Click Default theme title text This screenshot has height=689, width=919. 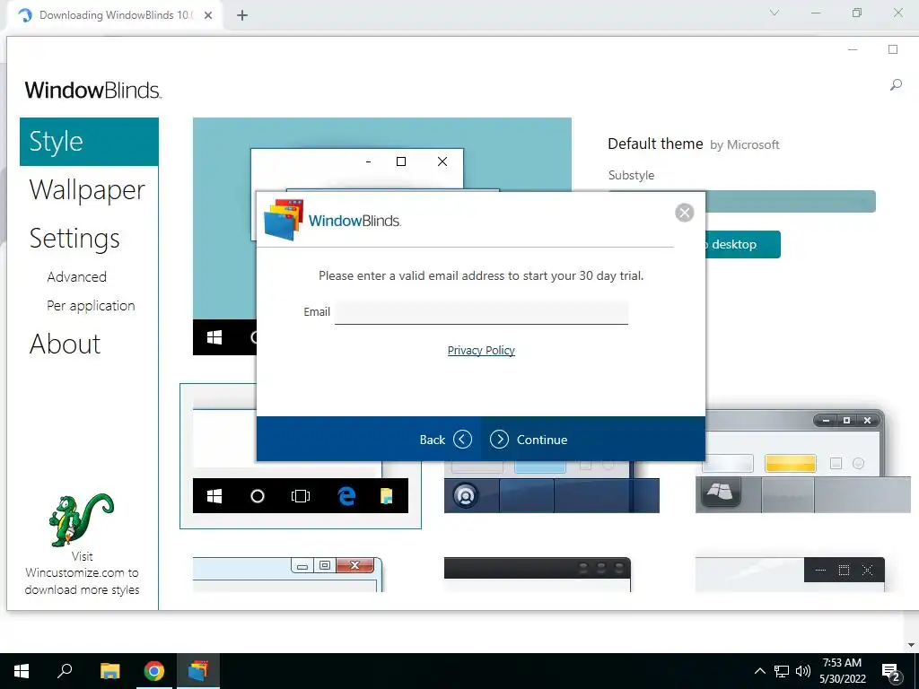(655, 144)
